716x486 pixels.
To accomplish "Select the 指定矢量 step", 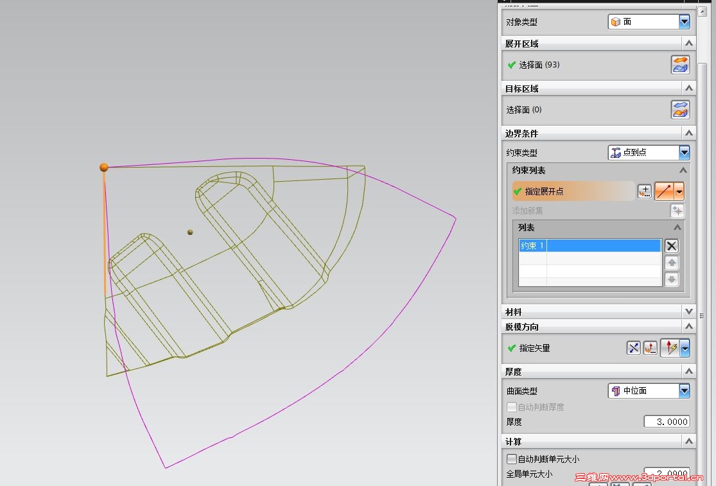I will [530, 348].
